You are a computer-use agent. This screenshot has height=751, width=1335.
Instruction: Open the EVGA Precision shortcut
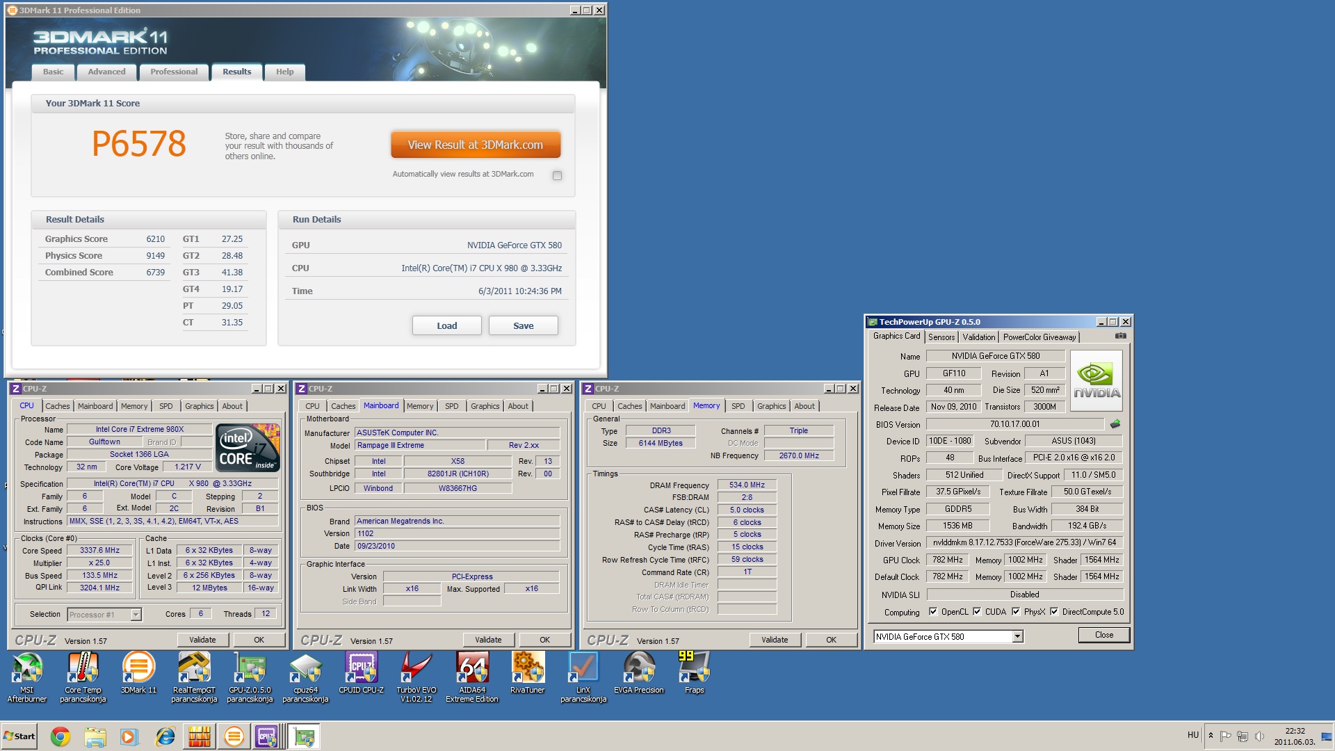click(638, 672)
